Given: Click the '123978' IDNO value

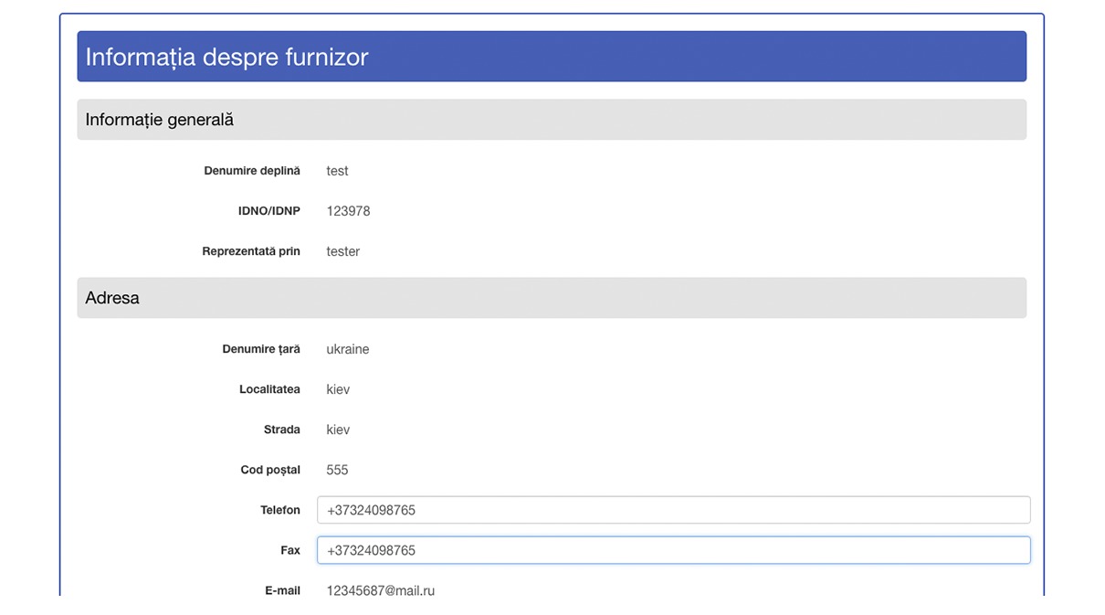Looking at the screenshot, I should [x=348, y=211].
